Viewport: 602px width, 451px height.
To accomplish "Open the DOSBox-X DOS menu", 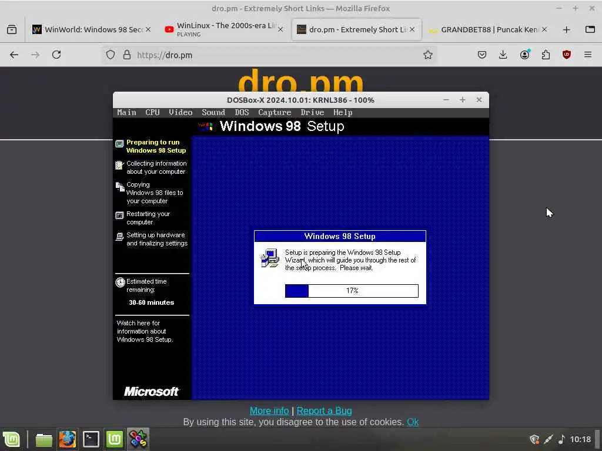I will pyautogui.click(x=242, y=112).
